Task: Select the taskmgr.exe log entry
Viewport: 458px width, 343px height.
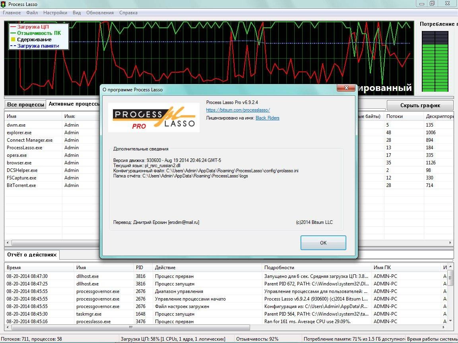Action: tap(225, 314)
